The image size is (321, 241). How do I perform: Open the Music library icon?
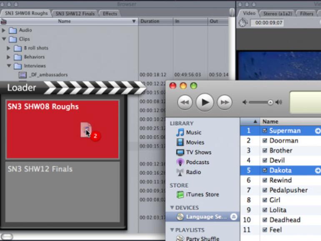coord(180,133)
